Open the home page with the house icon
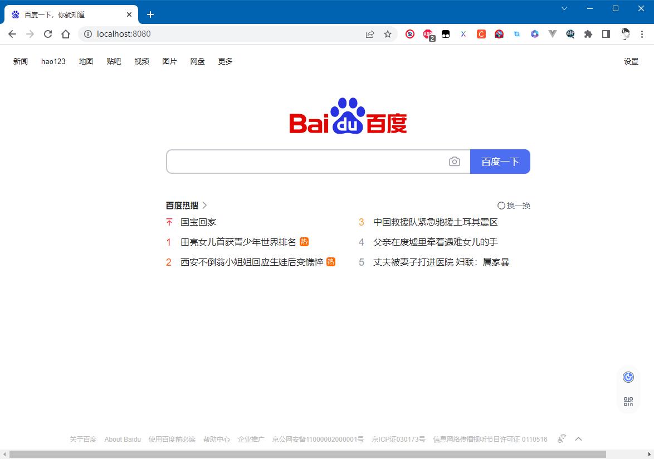 point(66,34)
